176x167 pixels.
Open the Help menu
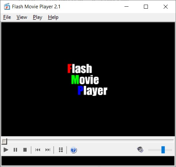coord(53,17)
